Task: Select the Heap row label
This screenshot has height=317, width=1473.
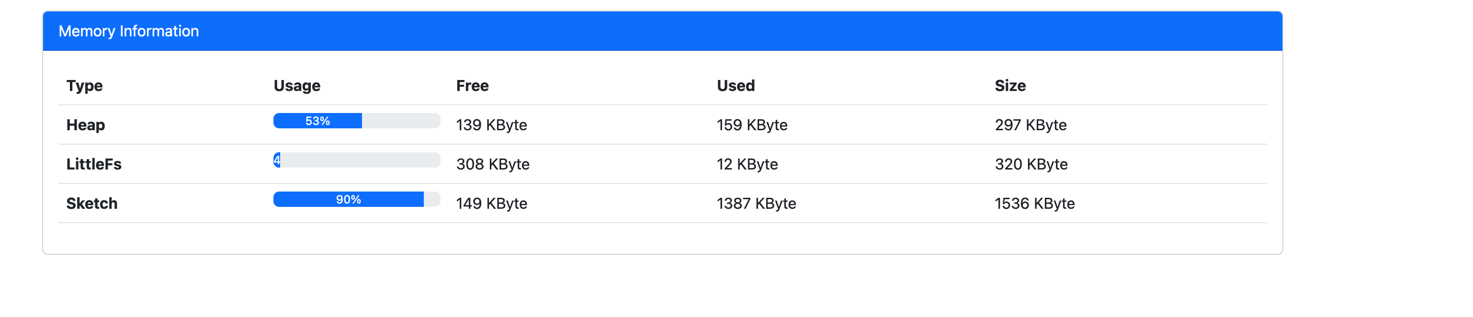Action: tap(85, 125)
